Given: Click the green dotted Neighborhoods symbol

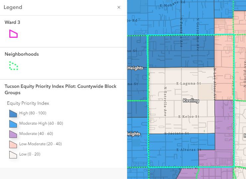Looking at the screenshot, I should coord(13,66).
